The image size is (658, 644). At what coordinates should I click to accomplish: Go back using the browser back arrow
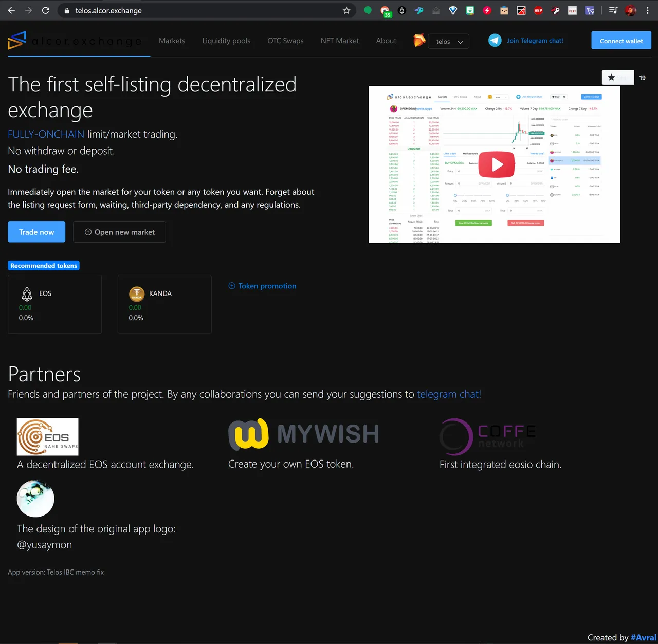coord(11,10)
